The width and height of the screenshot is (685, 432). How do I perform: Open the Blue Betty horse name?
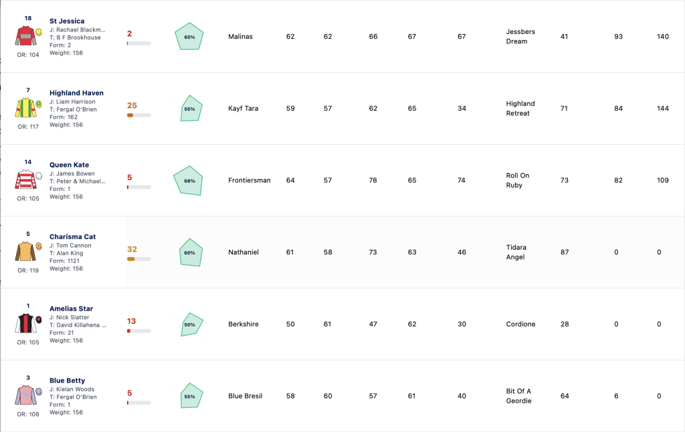68,381
